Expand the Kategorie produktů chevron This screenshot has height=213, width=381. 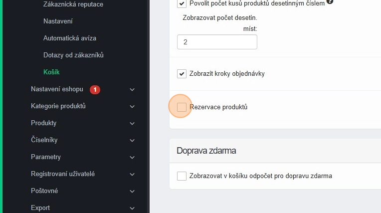click(x=132, y=106)
